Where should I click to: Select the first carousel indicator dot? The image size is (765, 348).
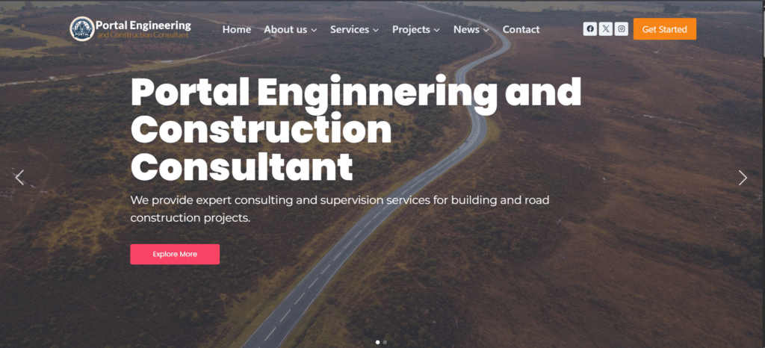coord(377,342)
